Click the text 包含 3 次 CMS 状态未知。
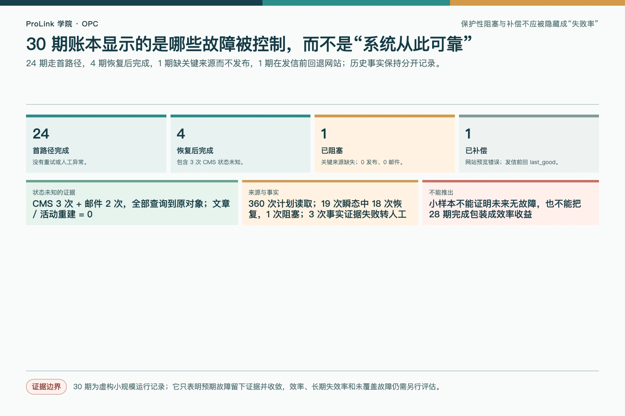Screen dimensions: 625x416 tap(212, 162)
